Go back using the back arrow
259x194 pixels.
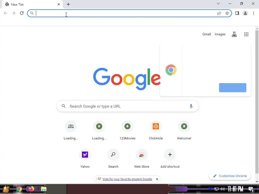6,13
